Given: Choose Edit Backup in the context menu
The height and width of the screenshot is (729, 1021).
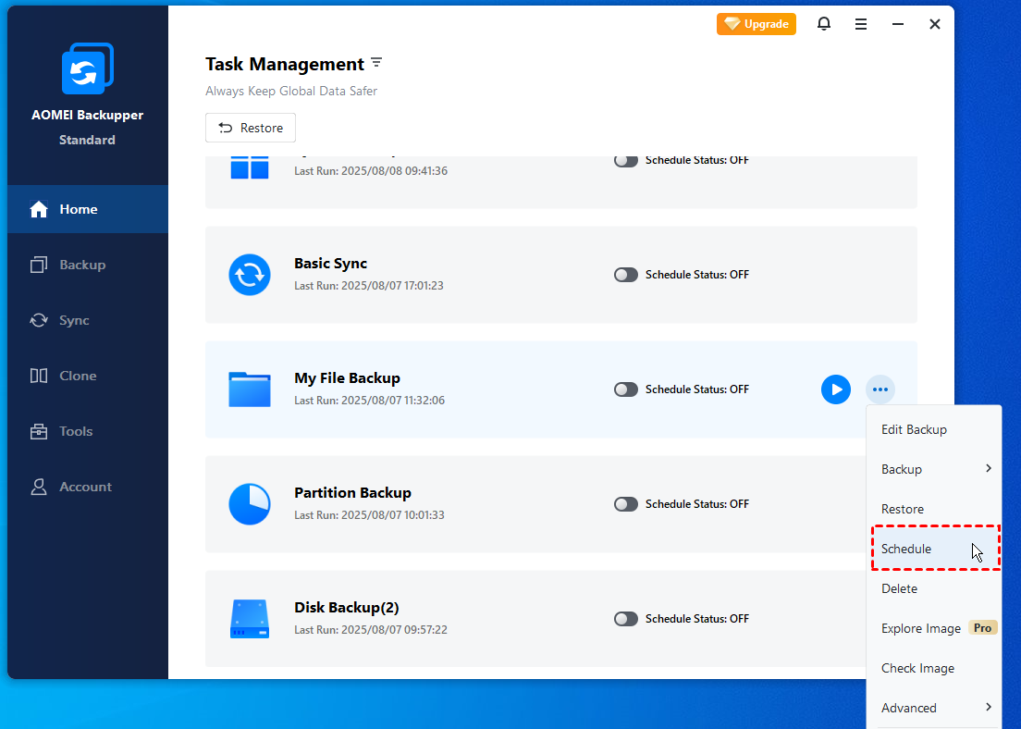Looking at the screenshot, I should click(x=914, y=429).
